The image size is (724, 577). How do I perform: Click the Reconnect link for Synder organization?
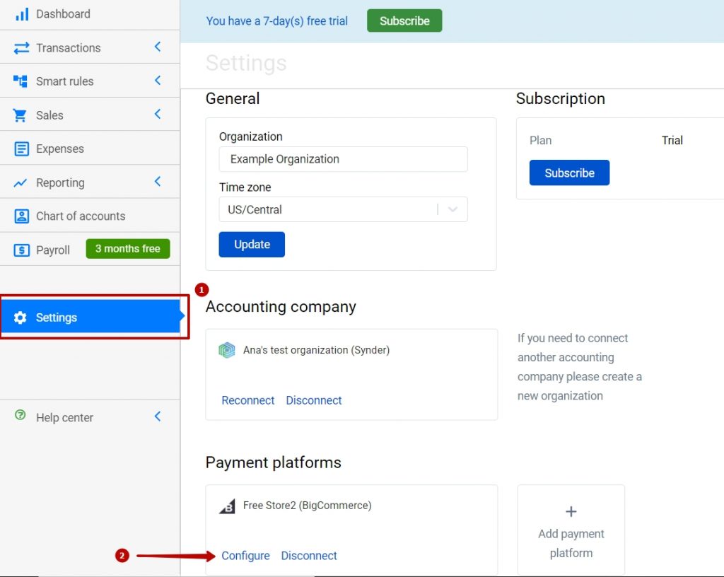(248, 400)
